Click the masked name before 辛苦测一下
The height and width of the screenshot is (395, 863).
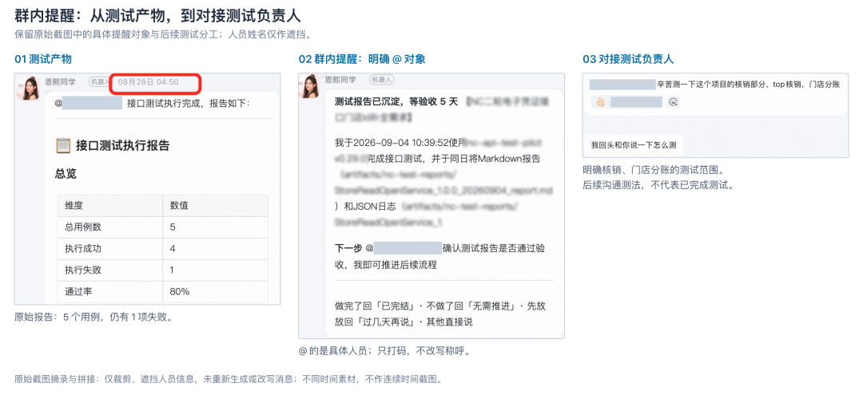622,85
